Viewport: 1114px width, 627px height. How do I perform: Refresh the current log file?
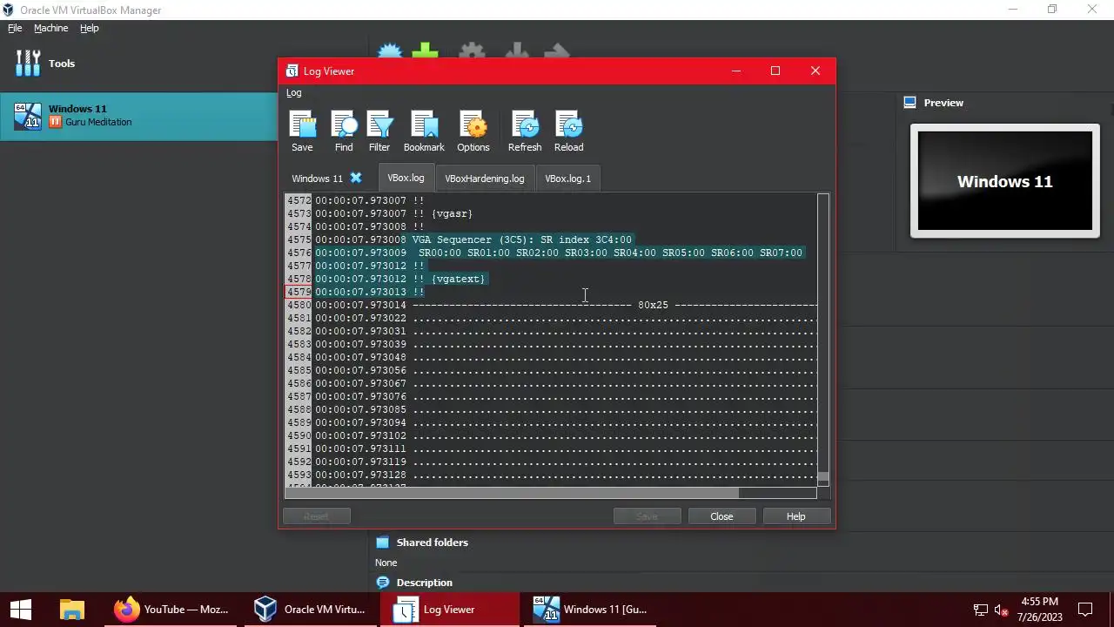point(525,131)
